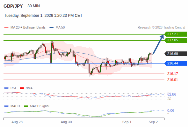Screen dimensions: 188x127
Task: Select the 217.21 resistance price tag
Action: click(x=176, y=34)
